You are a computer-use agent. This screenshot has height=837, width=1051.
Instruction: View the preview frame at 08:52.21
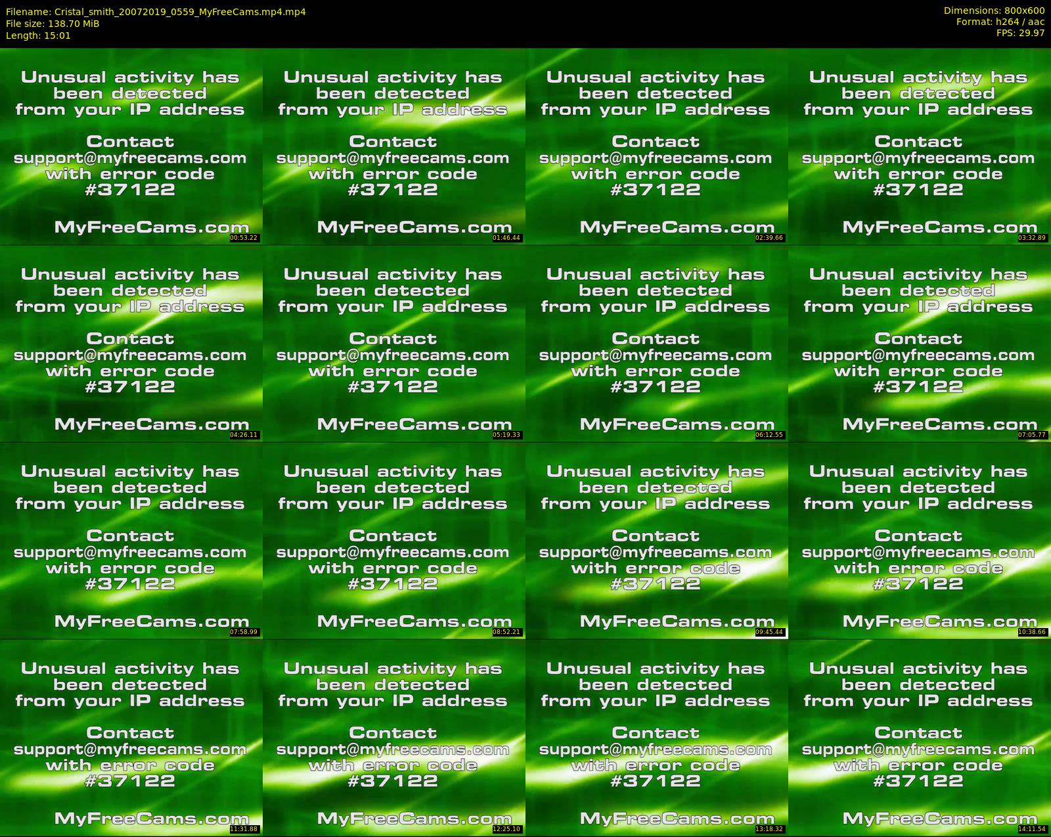point(393,540)
